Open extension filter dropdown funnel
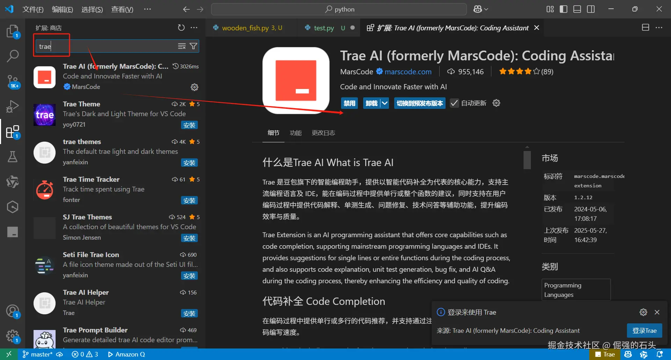This screenshot has height=360, width=671. (x=193, y=46)
